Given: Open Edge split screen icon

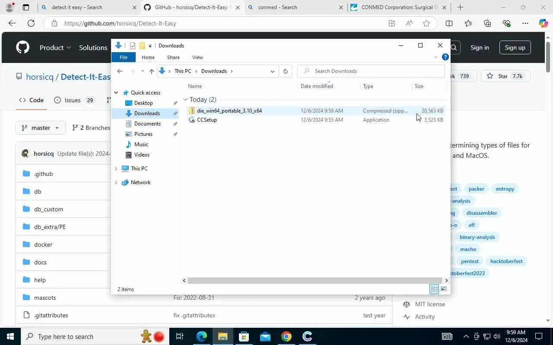Looking at the screenshot, I should point(449,23).
